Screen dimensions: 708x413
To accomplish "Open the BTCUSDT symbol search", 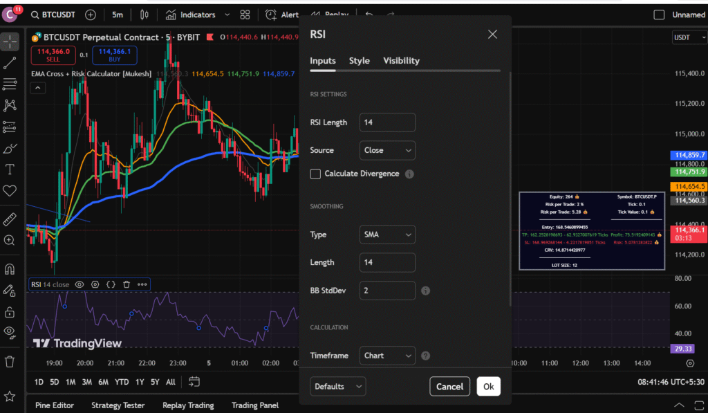I will (x=53, y=15).
